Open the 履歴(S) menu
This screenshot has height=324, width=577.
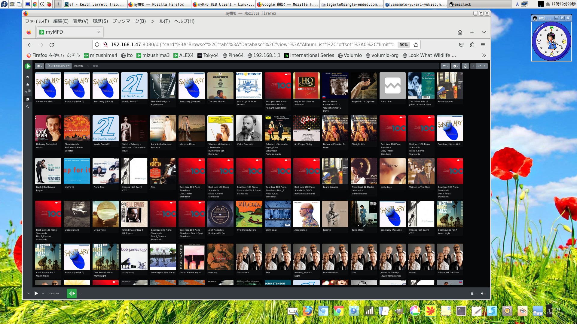point(100,21)
